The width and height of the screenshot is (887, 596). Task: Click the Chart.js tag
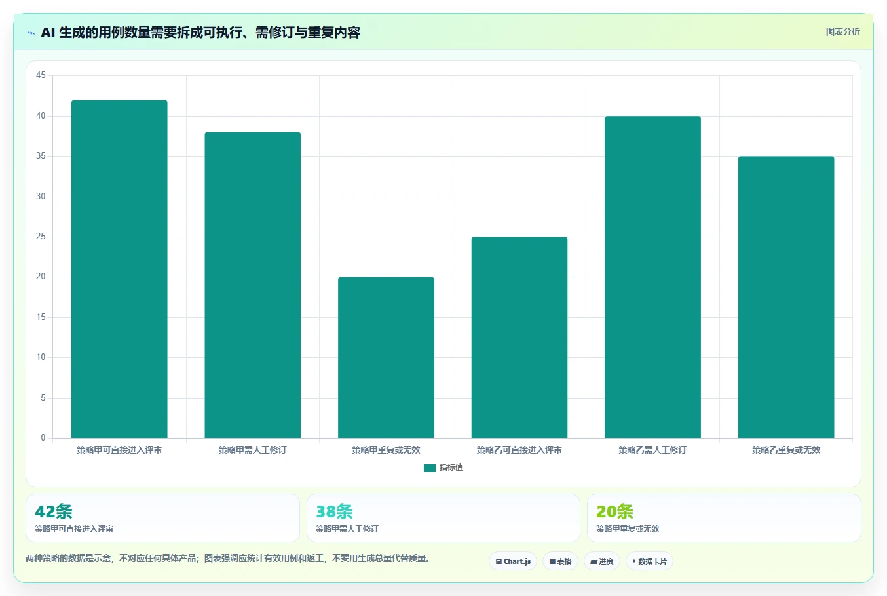point(513,561)
